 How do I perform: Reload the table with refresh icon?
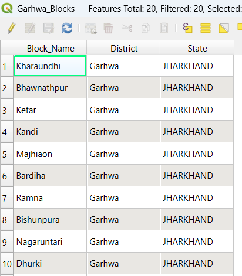[x=67, y=28]
